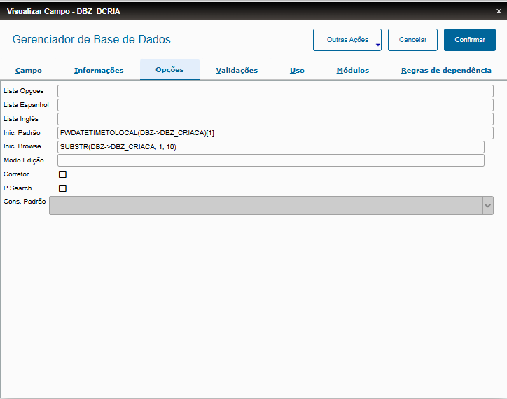Click the Inic. Browse field with SUBSTR
This screenshot has height=399, width=507.
pyautogui.click(x=271, y=147)
